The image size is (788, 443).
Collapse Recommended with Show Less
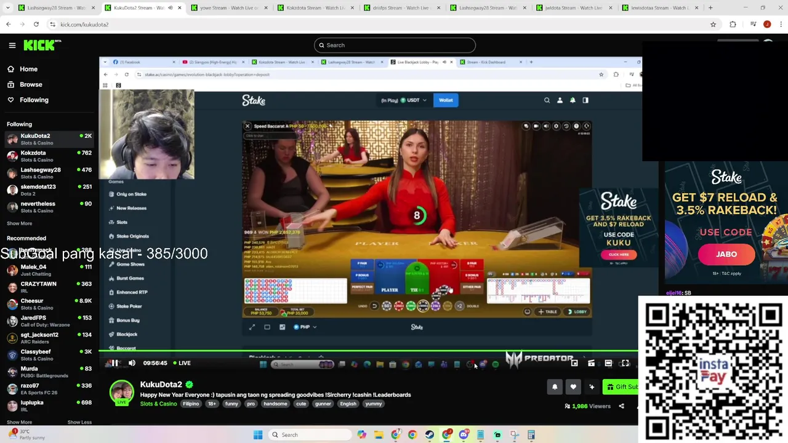tap(79, 422)
